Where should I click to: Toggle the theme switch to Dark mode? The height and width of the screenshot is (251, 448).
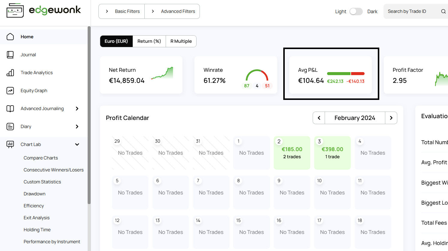point(356,11)
